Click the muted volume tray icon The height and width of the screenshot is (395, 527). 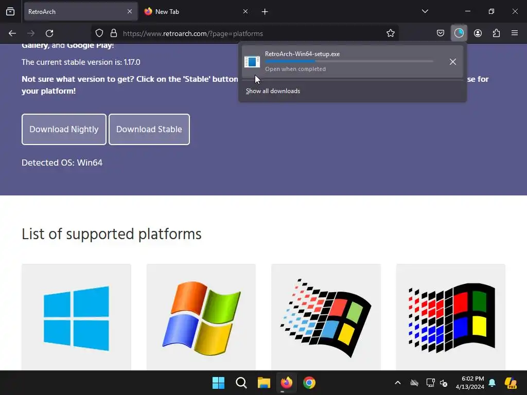tap(444, 383)
